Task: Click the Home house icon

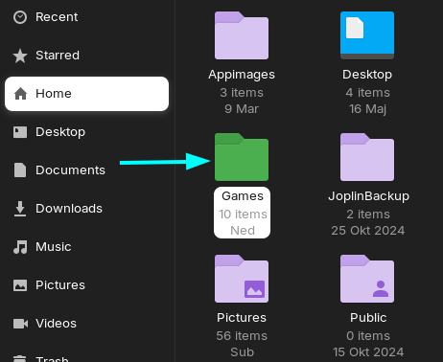Action: [x=20, y=94]
